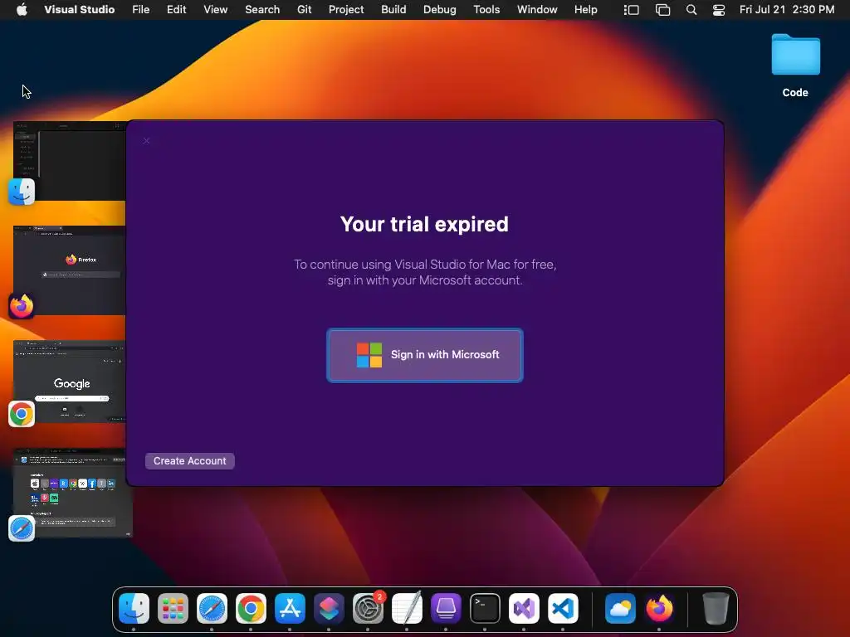Open the Edit menu
The width and height of the screenshot is (850, 637).
tap(176, 10)
